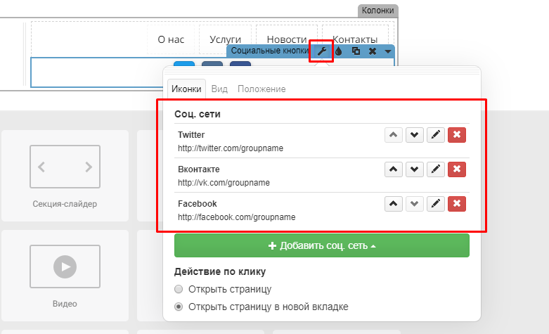Select 'Открыть страницу' radio option
Image resolution: width=549 pixels, height=334 pixels.
[x=179, y=289]
